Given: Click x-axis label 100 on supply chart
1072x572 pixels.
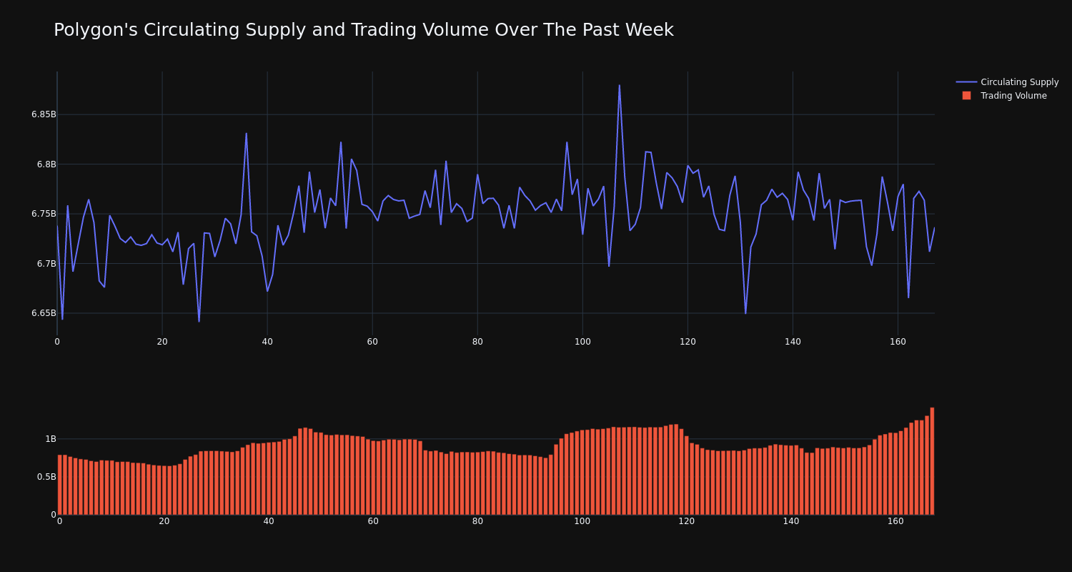Looking at the screenshot, I should pos(582,342).
